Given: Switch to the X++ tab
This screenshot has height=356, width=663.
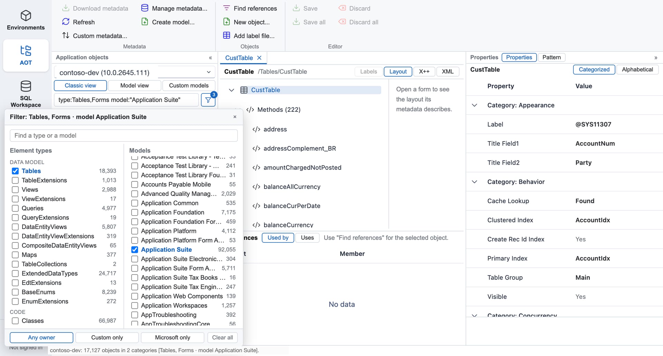Looking at the screenshot, I should click(424, 71).
